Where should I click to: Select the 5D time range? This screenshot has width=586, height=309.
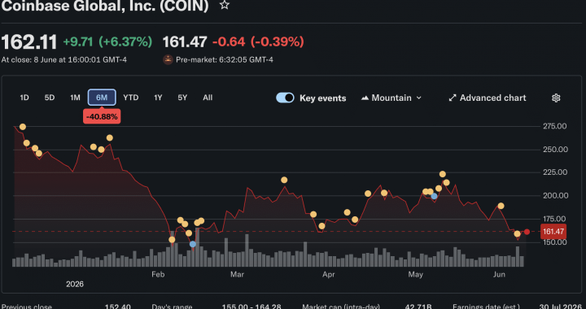(50, 98)
